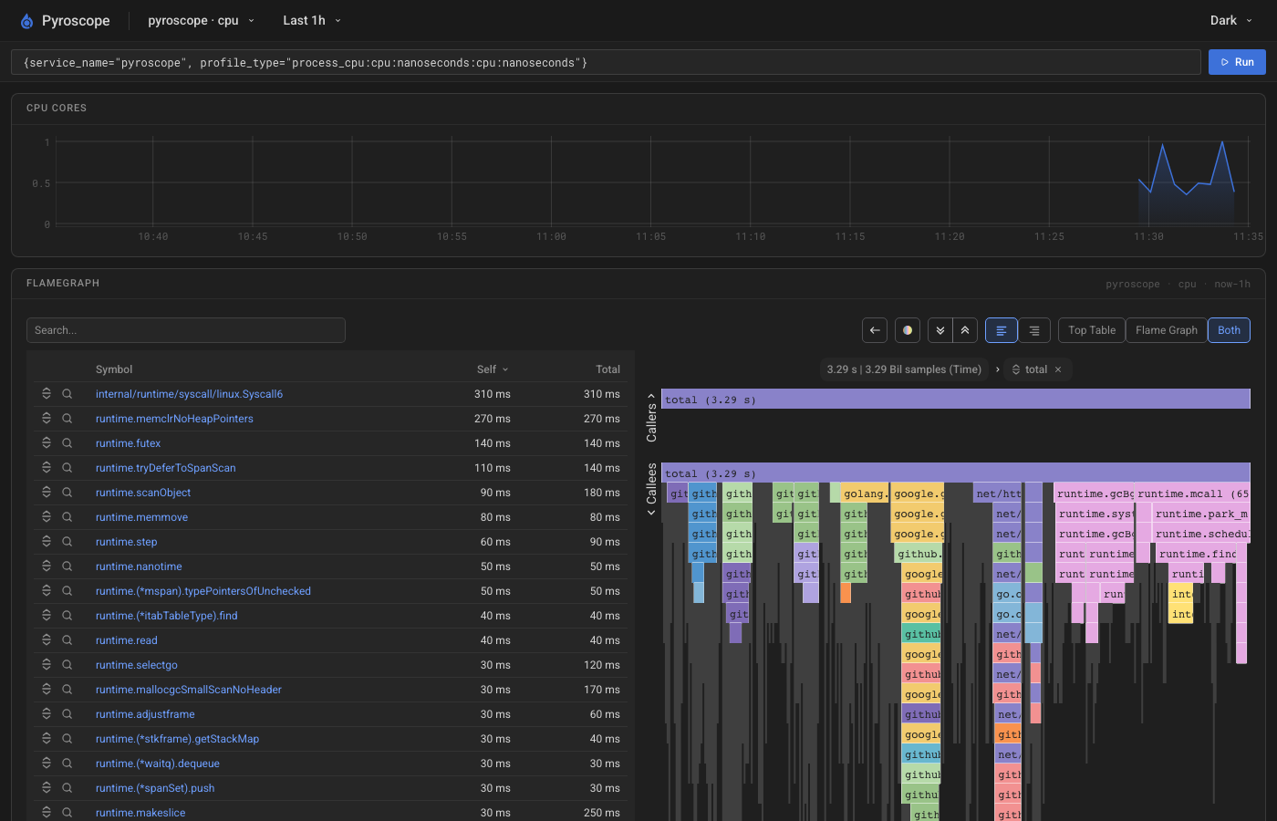The height and width of the screenshot is (821, 1277).
Task: Click the expand all groups double-chevron icon
Action: tap(940, 330)
